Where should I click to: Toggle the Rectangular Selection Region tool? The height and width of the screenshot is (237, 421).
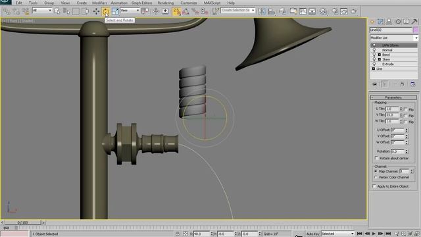76,11
